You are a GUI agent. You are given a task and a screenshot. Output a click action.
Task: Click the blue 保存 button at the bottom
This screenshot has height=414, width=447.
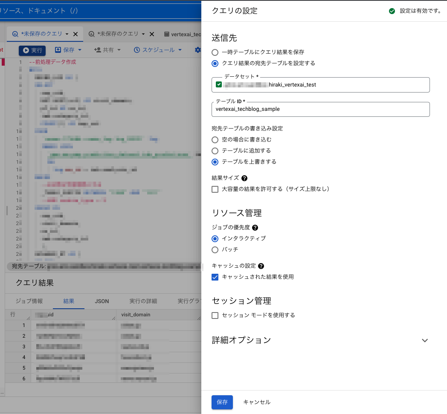point(222,402)
